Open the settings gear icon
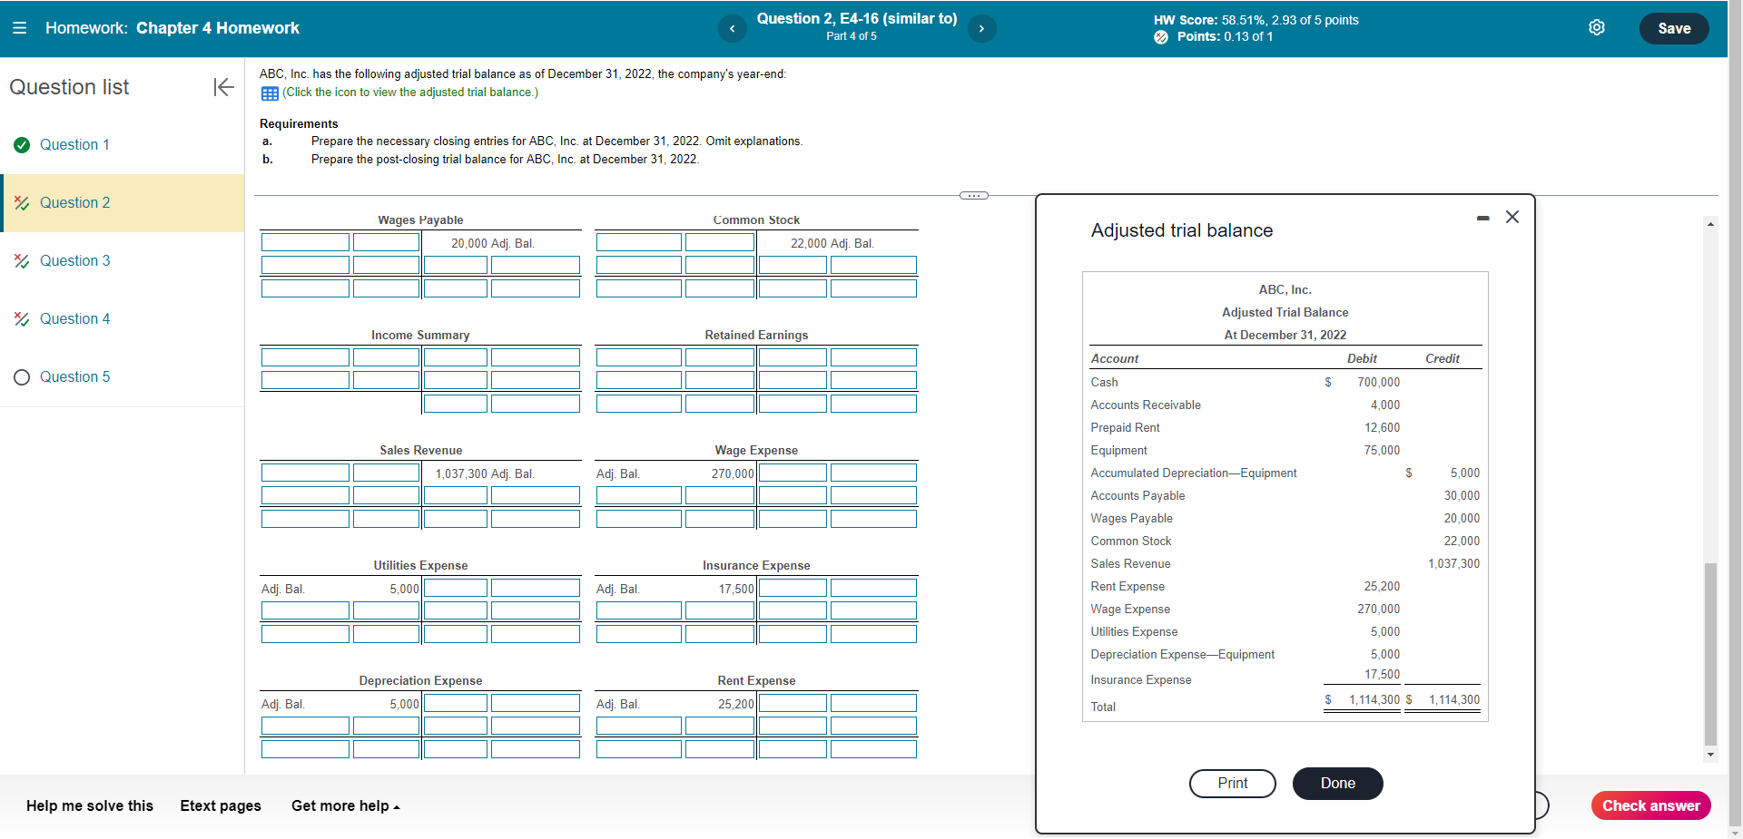 pos(1597,28)
